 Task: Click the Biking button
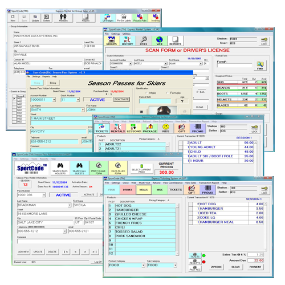pyautogui.click(x=53, y=83)
